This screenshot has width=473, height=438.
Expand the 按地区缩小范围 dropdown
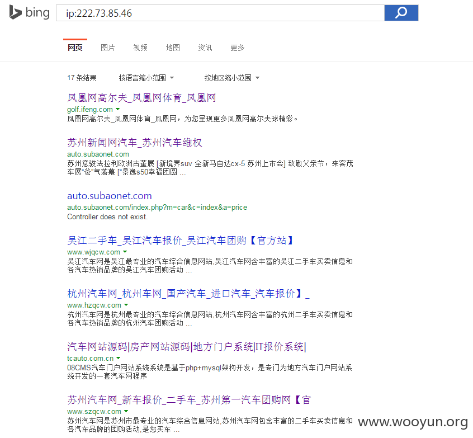[x=231, y=78]
